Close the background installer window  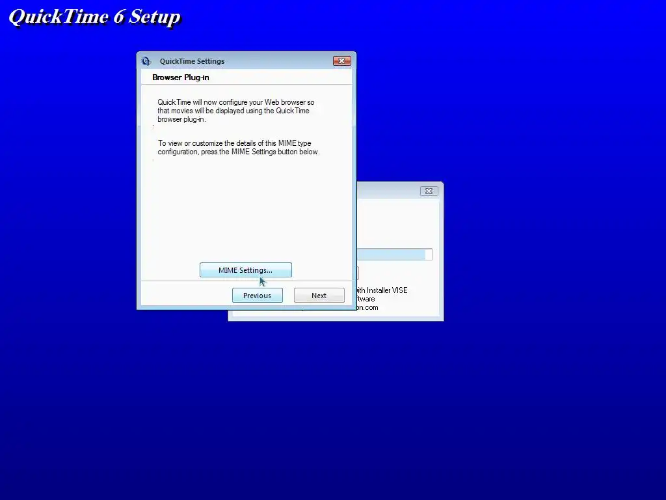click(x=429, y=191)
